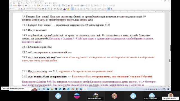Image resolution: width=180 pixels, height=101 pixels.
Task: Click the highlighted left-to-right paragraph icon
Action: 109,9
